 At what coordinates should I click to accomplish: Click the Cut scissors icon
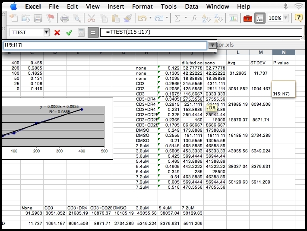point(92,18)
